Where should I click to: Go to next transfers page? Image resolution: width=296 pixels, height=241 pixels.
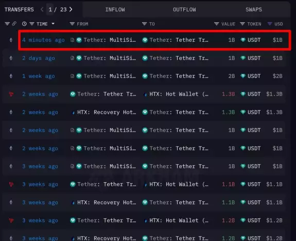pyautogui.click(x=71, y=9)
